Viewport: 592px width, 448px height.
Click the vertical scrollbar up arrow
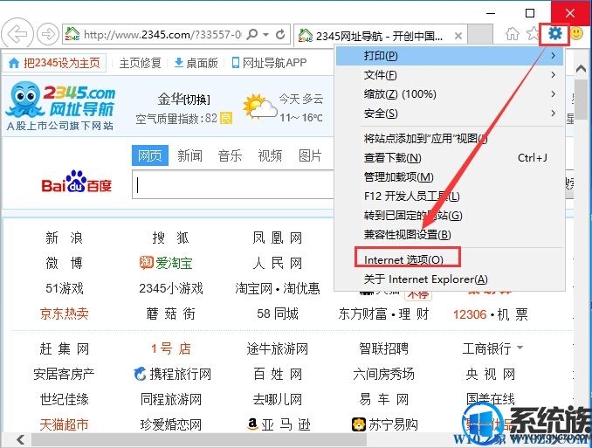pos(581,69)
